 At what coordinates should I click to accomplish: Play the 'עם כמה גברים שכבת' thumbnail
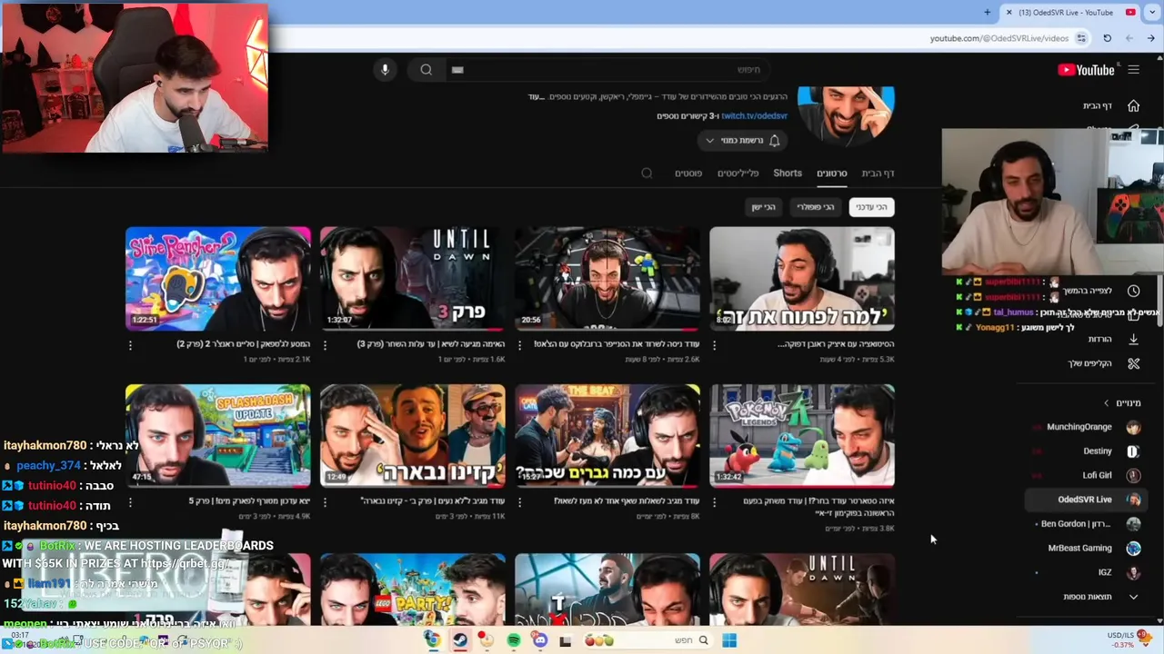(x=607, y=436)
